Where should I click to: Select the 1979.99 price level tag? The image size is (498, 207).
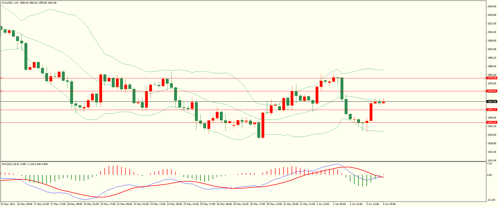coord(492,78)
